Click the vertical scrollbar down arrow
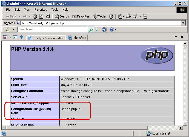This screenshot has height=137, width=189. [185, 123]
